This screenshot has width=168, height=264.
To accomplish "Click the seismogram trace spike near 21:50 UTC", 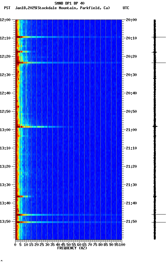I will (x=159, y=222).
